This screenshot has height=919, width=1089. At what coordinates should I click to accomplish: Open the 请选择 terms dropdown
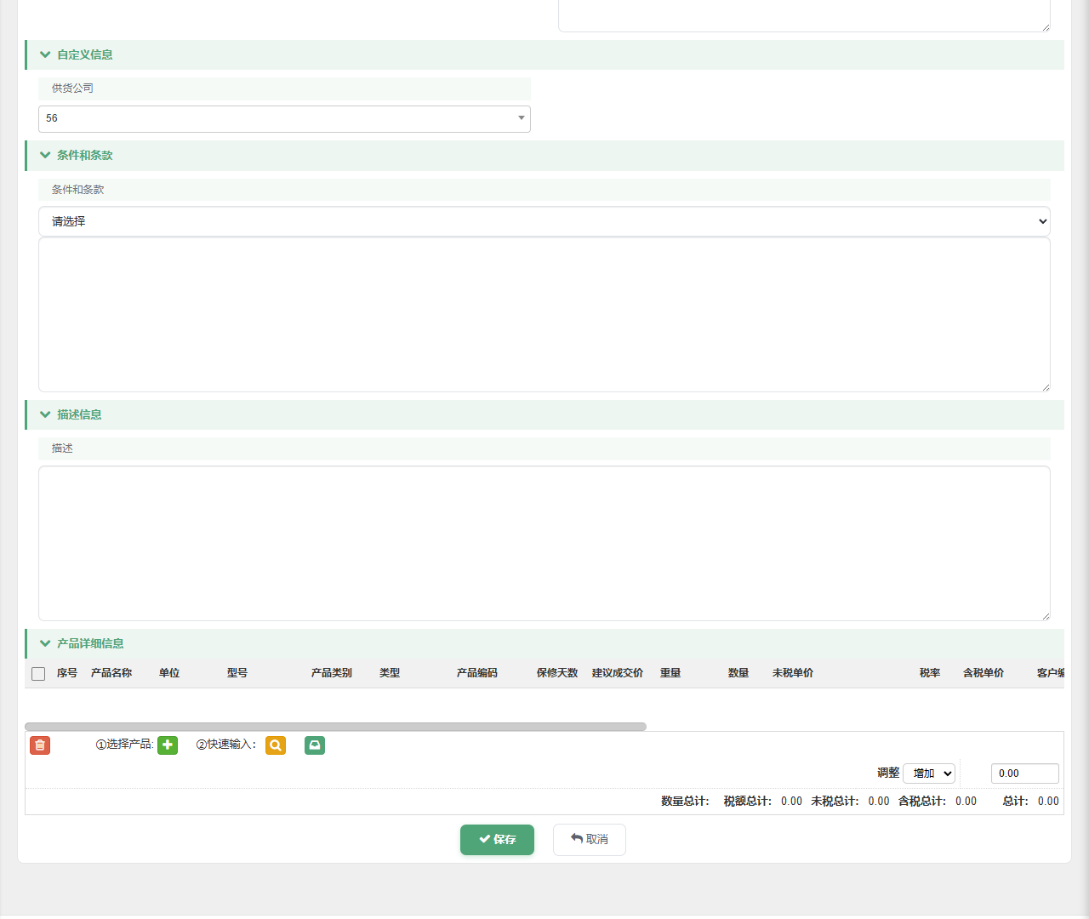(544, 221)
